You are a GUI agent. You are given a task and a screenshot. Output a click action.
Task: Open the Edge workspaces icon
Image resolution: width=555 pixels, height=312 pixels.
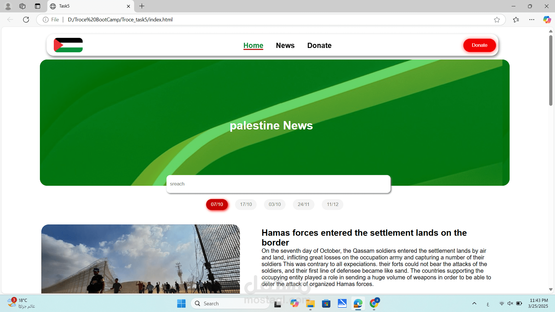23,6
